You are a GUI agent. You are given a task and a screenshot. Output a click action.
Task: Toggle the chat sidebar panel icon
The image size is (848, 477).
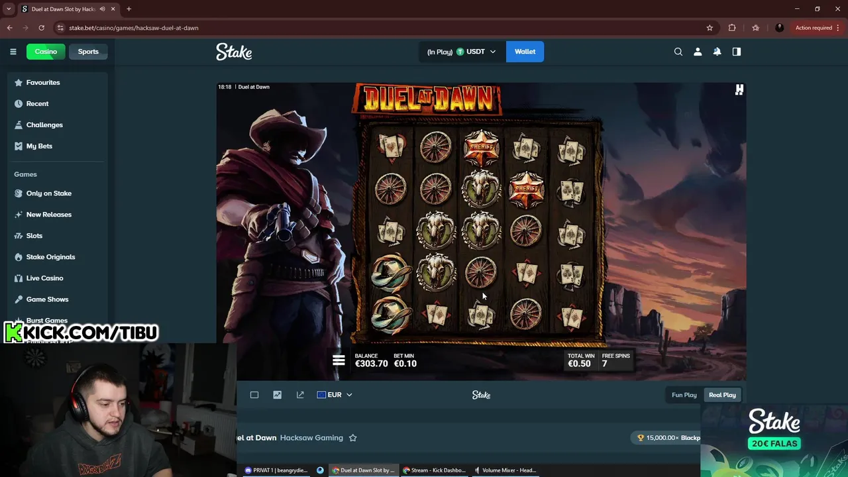point(737,52)
